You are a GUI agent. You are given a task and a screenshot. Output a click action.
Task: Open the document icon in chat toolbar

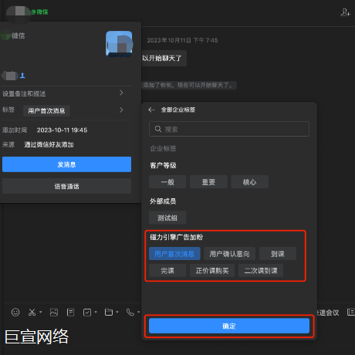click(x=70, y=312)
